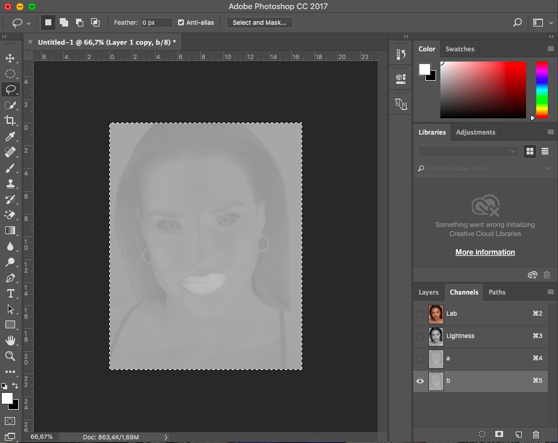Select the Eraser tool
The height and width of the screenshot is (443, 558).
(x=10, y=215)
